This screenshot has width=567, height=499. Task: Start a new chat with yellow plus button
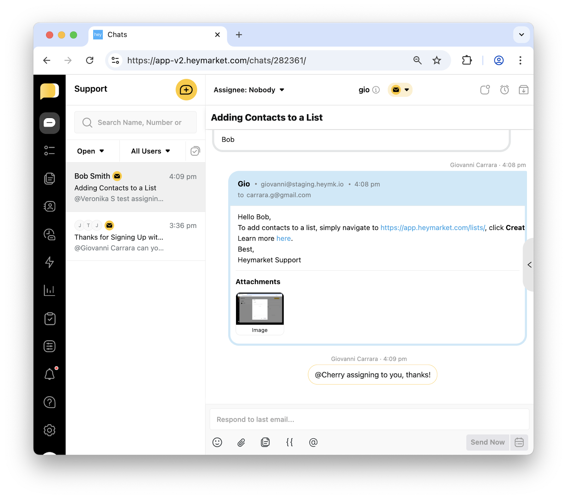186,90
